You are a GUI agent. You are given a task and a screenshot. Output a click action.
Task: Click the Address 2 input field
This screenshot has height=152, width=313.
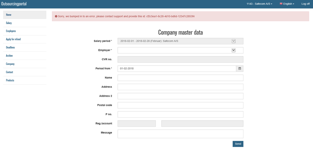point(180,96)
